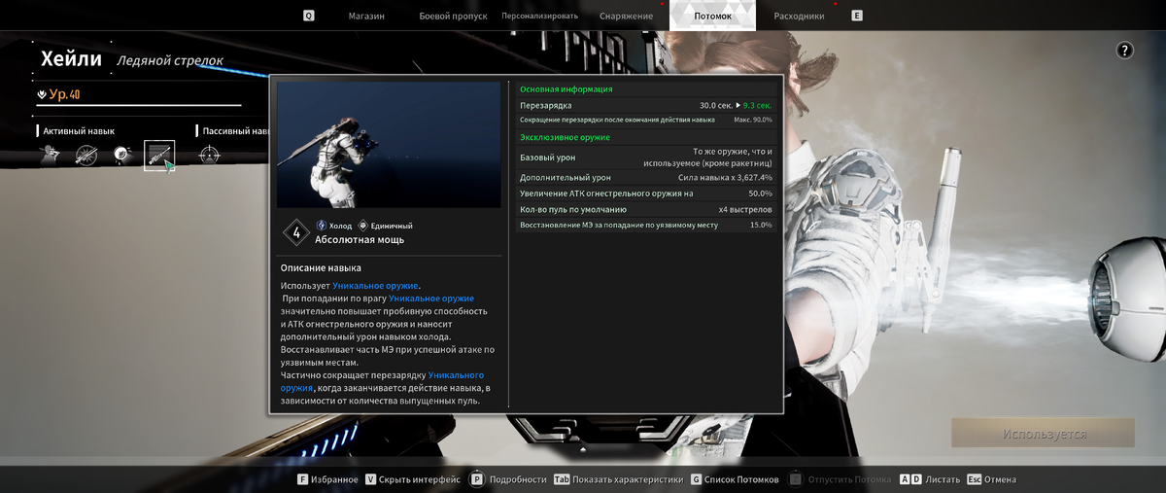Switch to the Снаряжение tab
The height and width of the screenshot is (493, 1166).
(x=626, y=17)
